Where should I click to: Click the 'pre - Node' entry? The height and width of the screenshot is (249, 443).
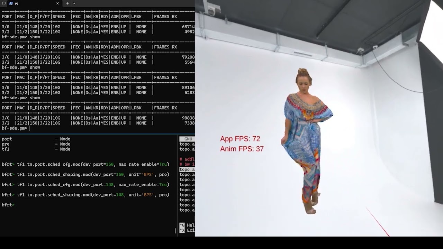click(36, 144)
